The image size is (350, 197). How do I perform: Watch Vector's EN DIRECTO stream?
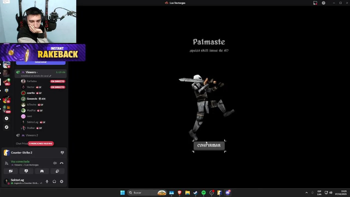(x=57, y=87)
